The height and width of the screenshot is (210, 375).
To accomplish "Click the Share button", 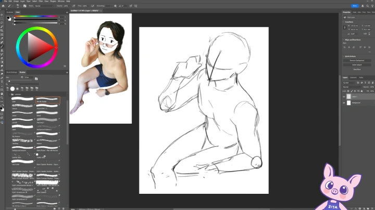I will (x=355, y=6).
